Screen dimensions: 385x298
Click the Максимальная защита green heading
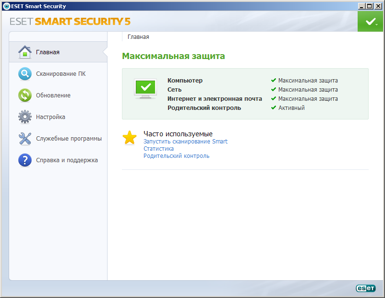[173, 56]
